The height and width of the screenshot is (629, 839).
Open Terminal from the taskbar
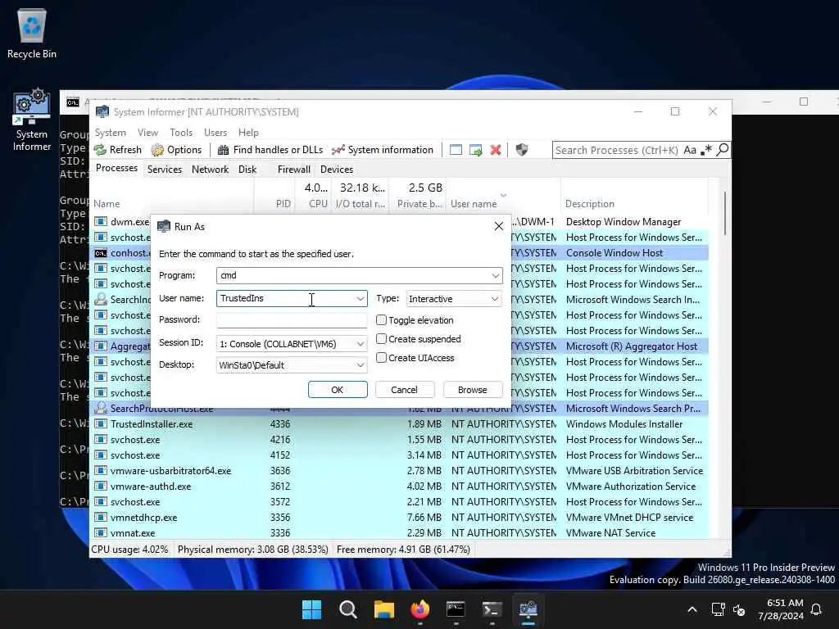(492, 609)
